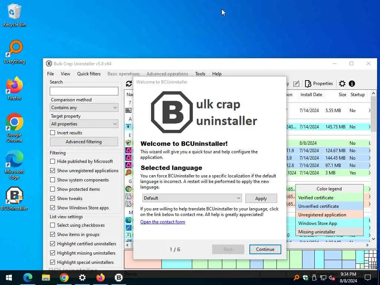This screenshot has height=285, width=380.
Task: Click the Windows Security tray icon
Action: [305, 278]
